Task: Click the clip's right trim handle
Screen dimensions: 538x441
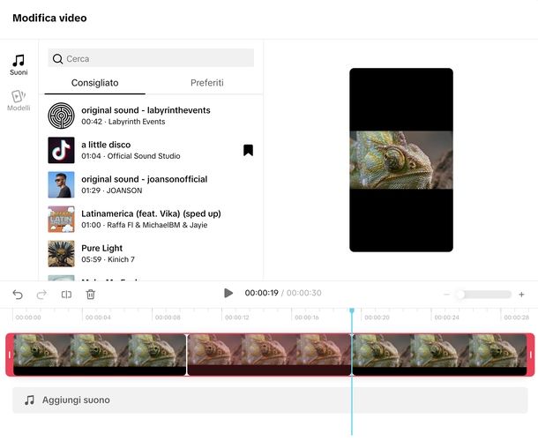Action: click(x=531, y=355)
